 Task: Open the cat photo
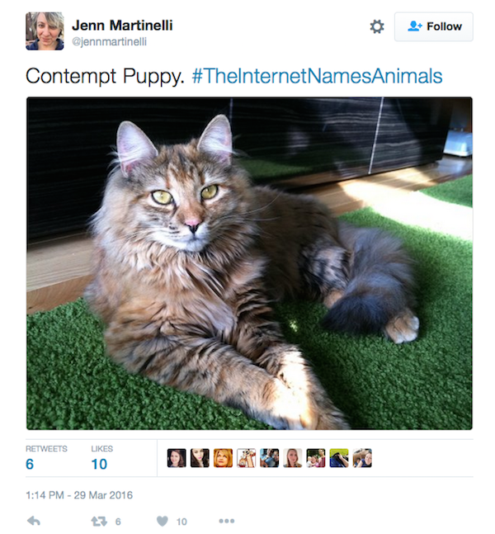coord(249,263)
